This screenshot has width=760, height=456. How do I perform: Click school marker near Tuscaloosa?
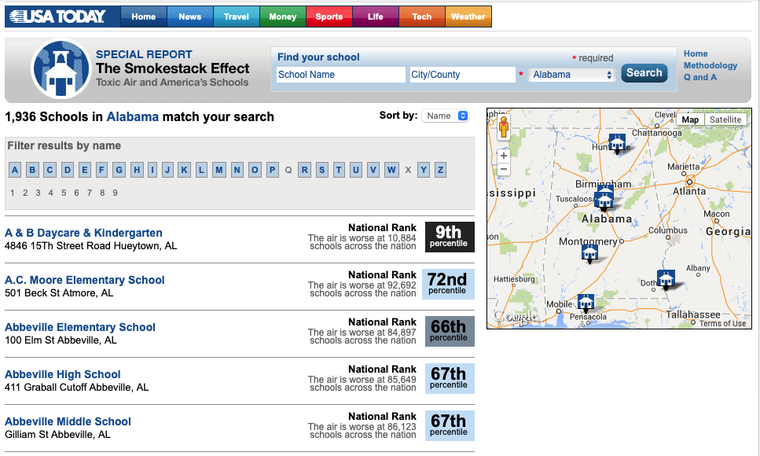[x=604, y=200]
